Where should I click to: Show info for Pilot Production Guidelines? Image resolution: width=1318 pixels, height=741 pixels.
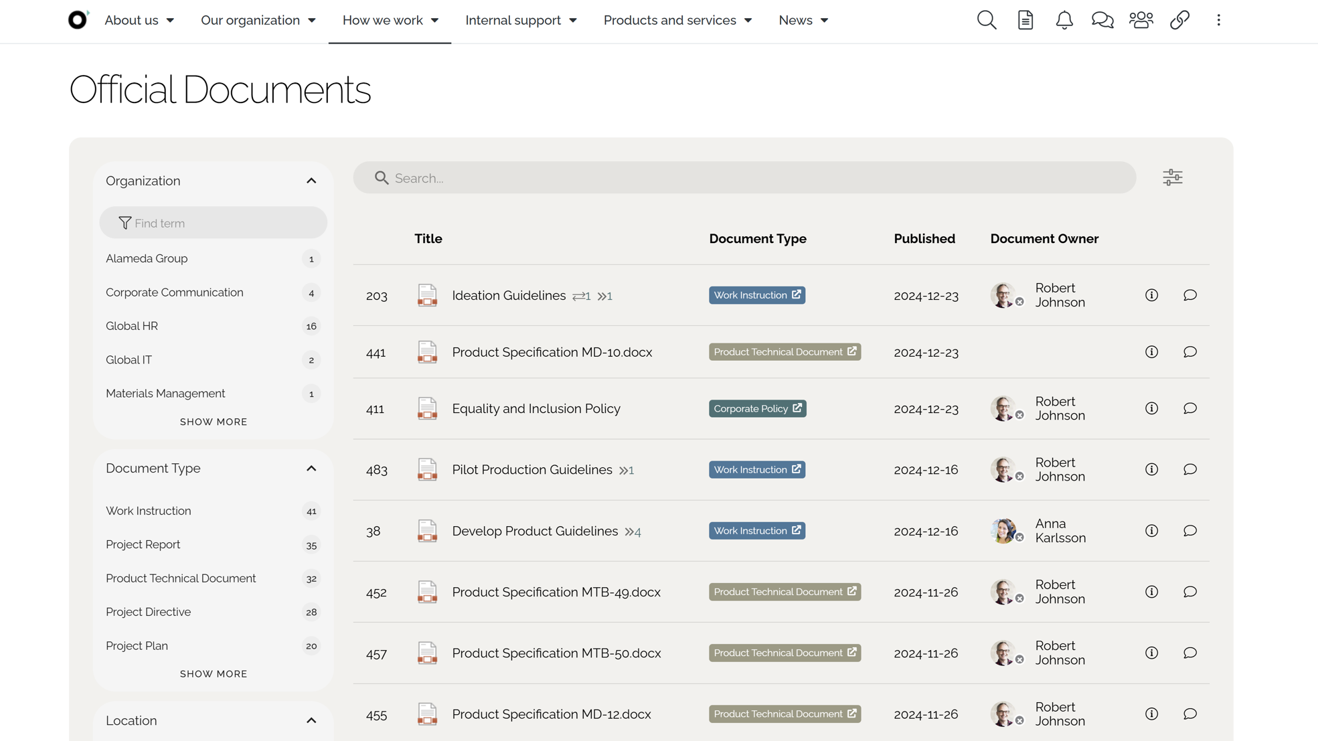1151,469
